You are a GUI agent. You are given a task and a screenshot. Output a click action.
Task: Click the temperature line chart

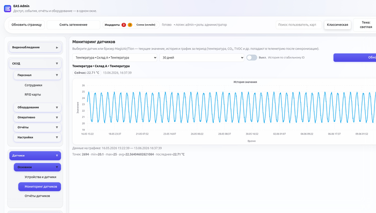point(232,107)
